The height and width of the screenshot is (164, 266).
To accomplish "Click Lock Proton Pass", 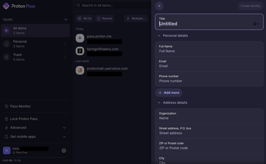I will click(35, 119).
